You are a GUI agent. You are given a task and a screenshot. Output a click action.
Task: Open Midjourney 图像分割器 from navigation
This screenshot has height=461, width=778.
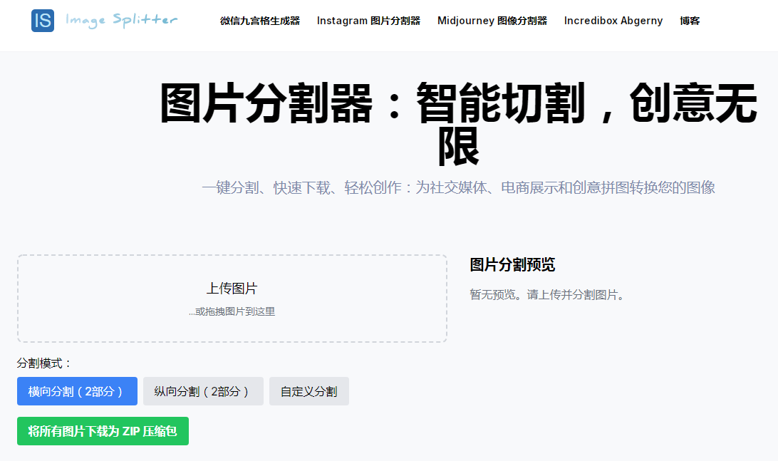(492, 21)
